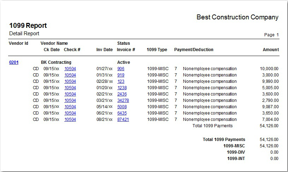Select the amount 10,000.00
This screenshot has height=172, width=288.
[x=269, y=69]
